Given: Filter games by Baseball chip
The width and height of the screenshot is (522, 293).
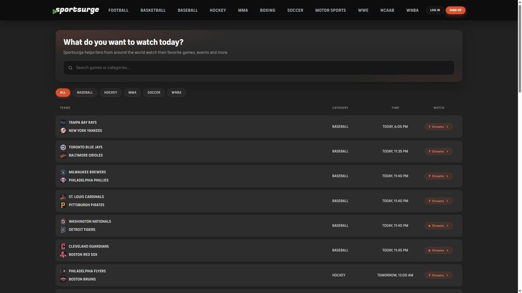Looking at the screenshot, I should [x=85, y=93].
